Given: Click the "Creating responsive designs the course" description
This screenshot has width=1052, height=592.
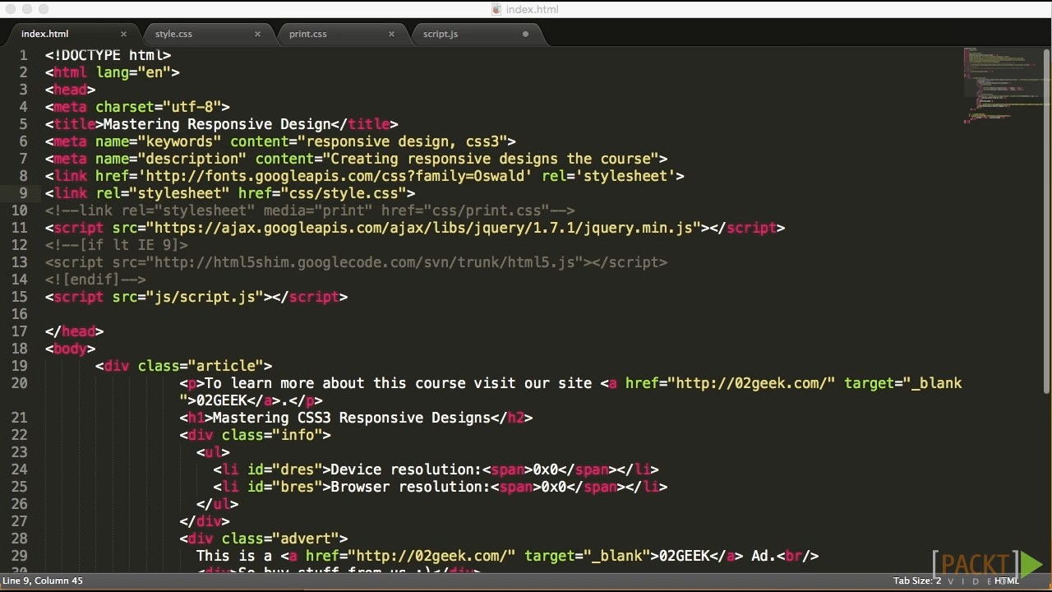Looking at the screenshot, I should click(x=491, y=159).
